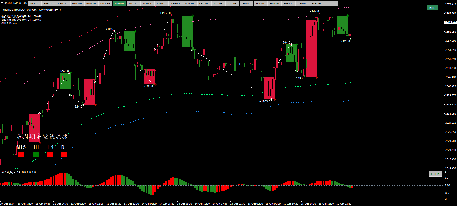Viewport: 457px width, 206px height.
Task: Choose CADJPY in the symbol bar
Action: pyautogui.click(x=162, y=4)
